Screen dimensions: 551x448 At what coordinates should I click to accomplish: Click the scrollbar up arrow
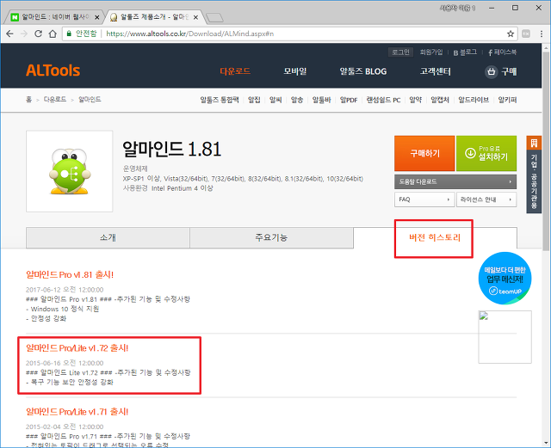tap(546, 47)
